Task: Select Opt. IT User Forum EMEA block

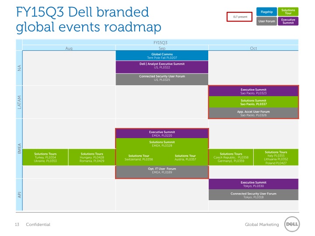Action: [x=162, y=172]
